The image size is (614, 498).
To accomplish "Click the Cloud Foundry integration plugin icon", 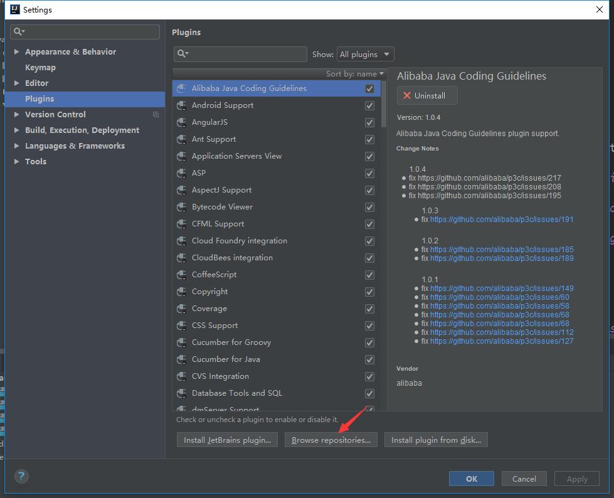I will click(x=181, y=241).
